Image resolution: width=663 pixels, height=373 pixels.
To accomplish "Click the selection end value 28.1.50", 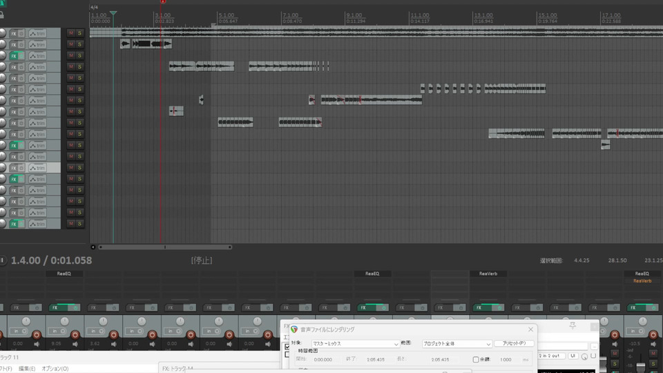I will click(617, 260).
